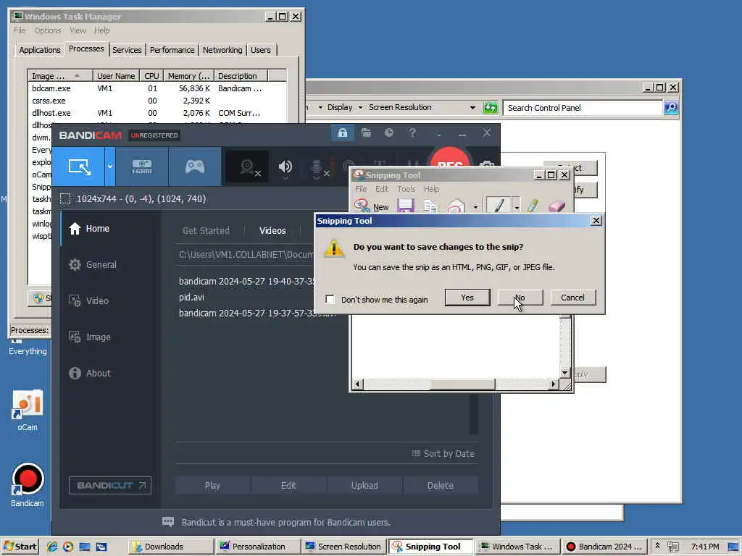The width and height of the screenshot is (742, 556).
Task: Open Tools menu in Snipping Tool
Action: 407,189
